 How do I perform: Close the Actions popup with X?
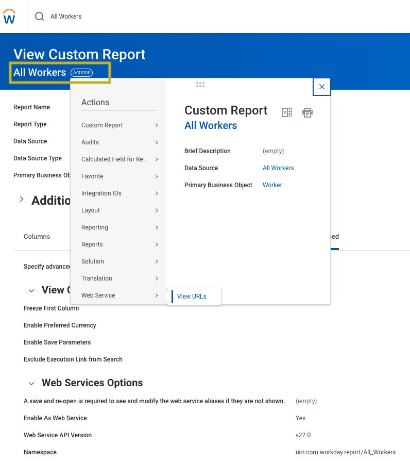tap(322, 87)
